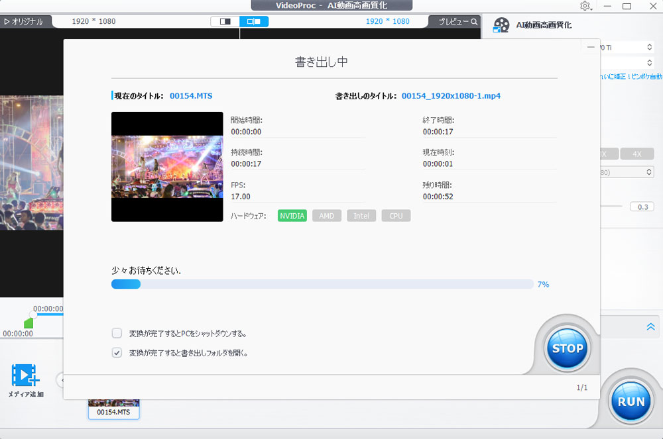Click the 1/1 task counter

click(x=582, y=387)
